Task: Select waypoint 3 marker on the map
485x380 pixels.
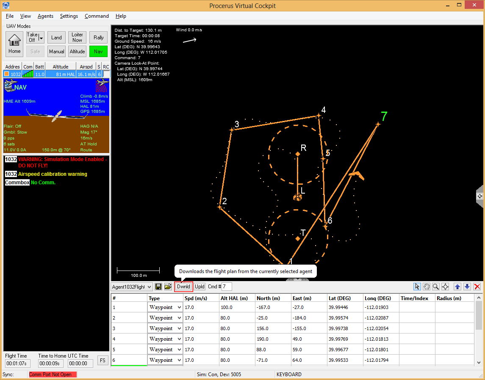Action: [x=232, y=130]
